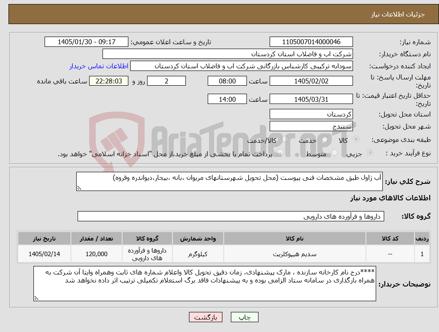
Task: Click the ساعت باقی مانده label
Action: tap(62, 81)
